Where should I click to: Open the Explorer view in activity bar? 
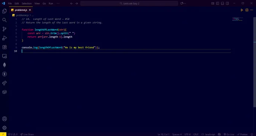(x=5, y=11)
